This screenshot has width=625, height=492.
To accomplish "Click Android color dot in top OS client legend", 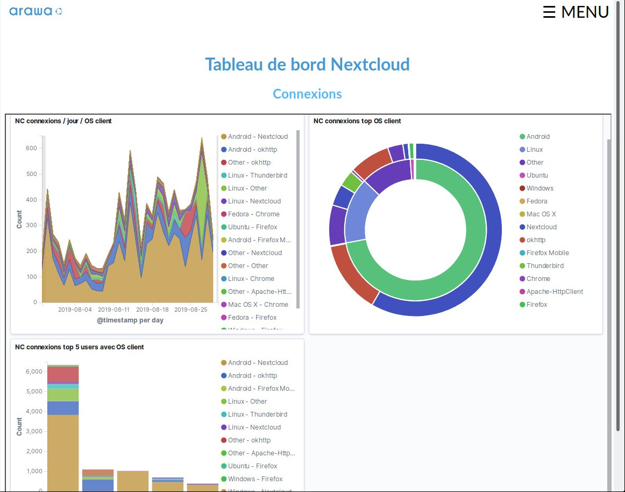I will [522, 137].
